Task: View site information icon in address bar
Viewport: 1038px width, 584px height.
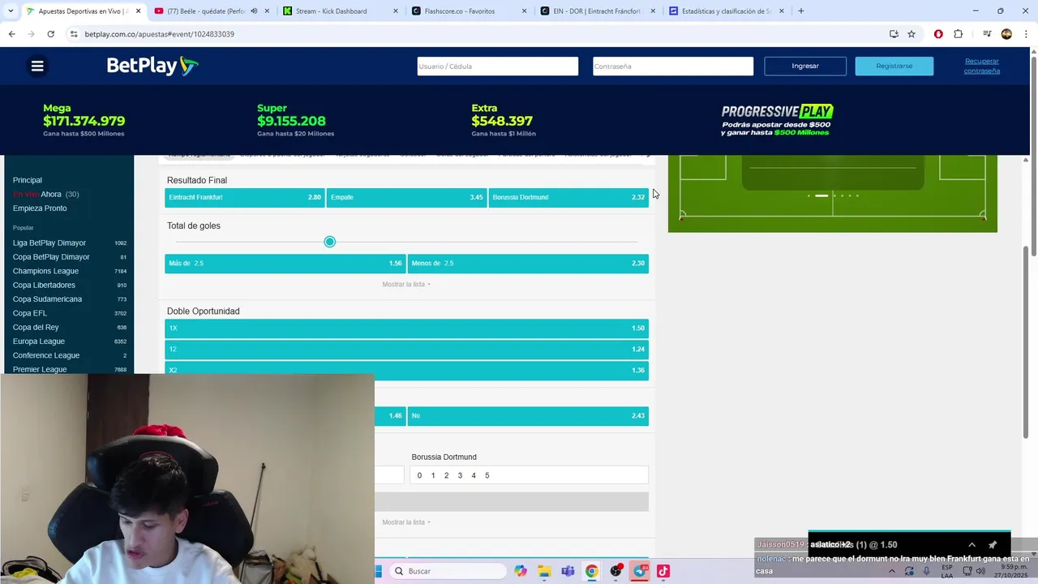Action: pos(74,34)
